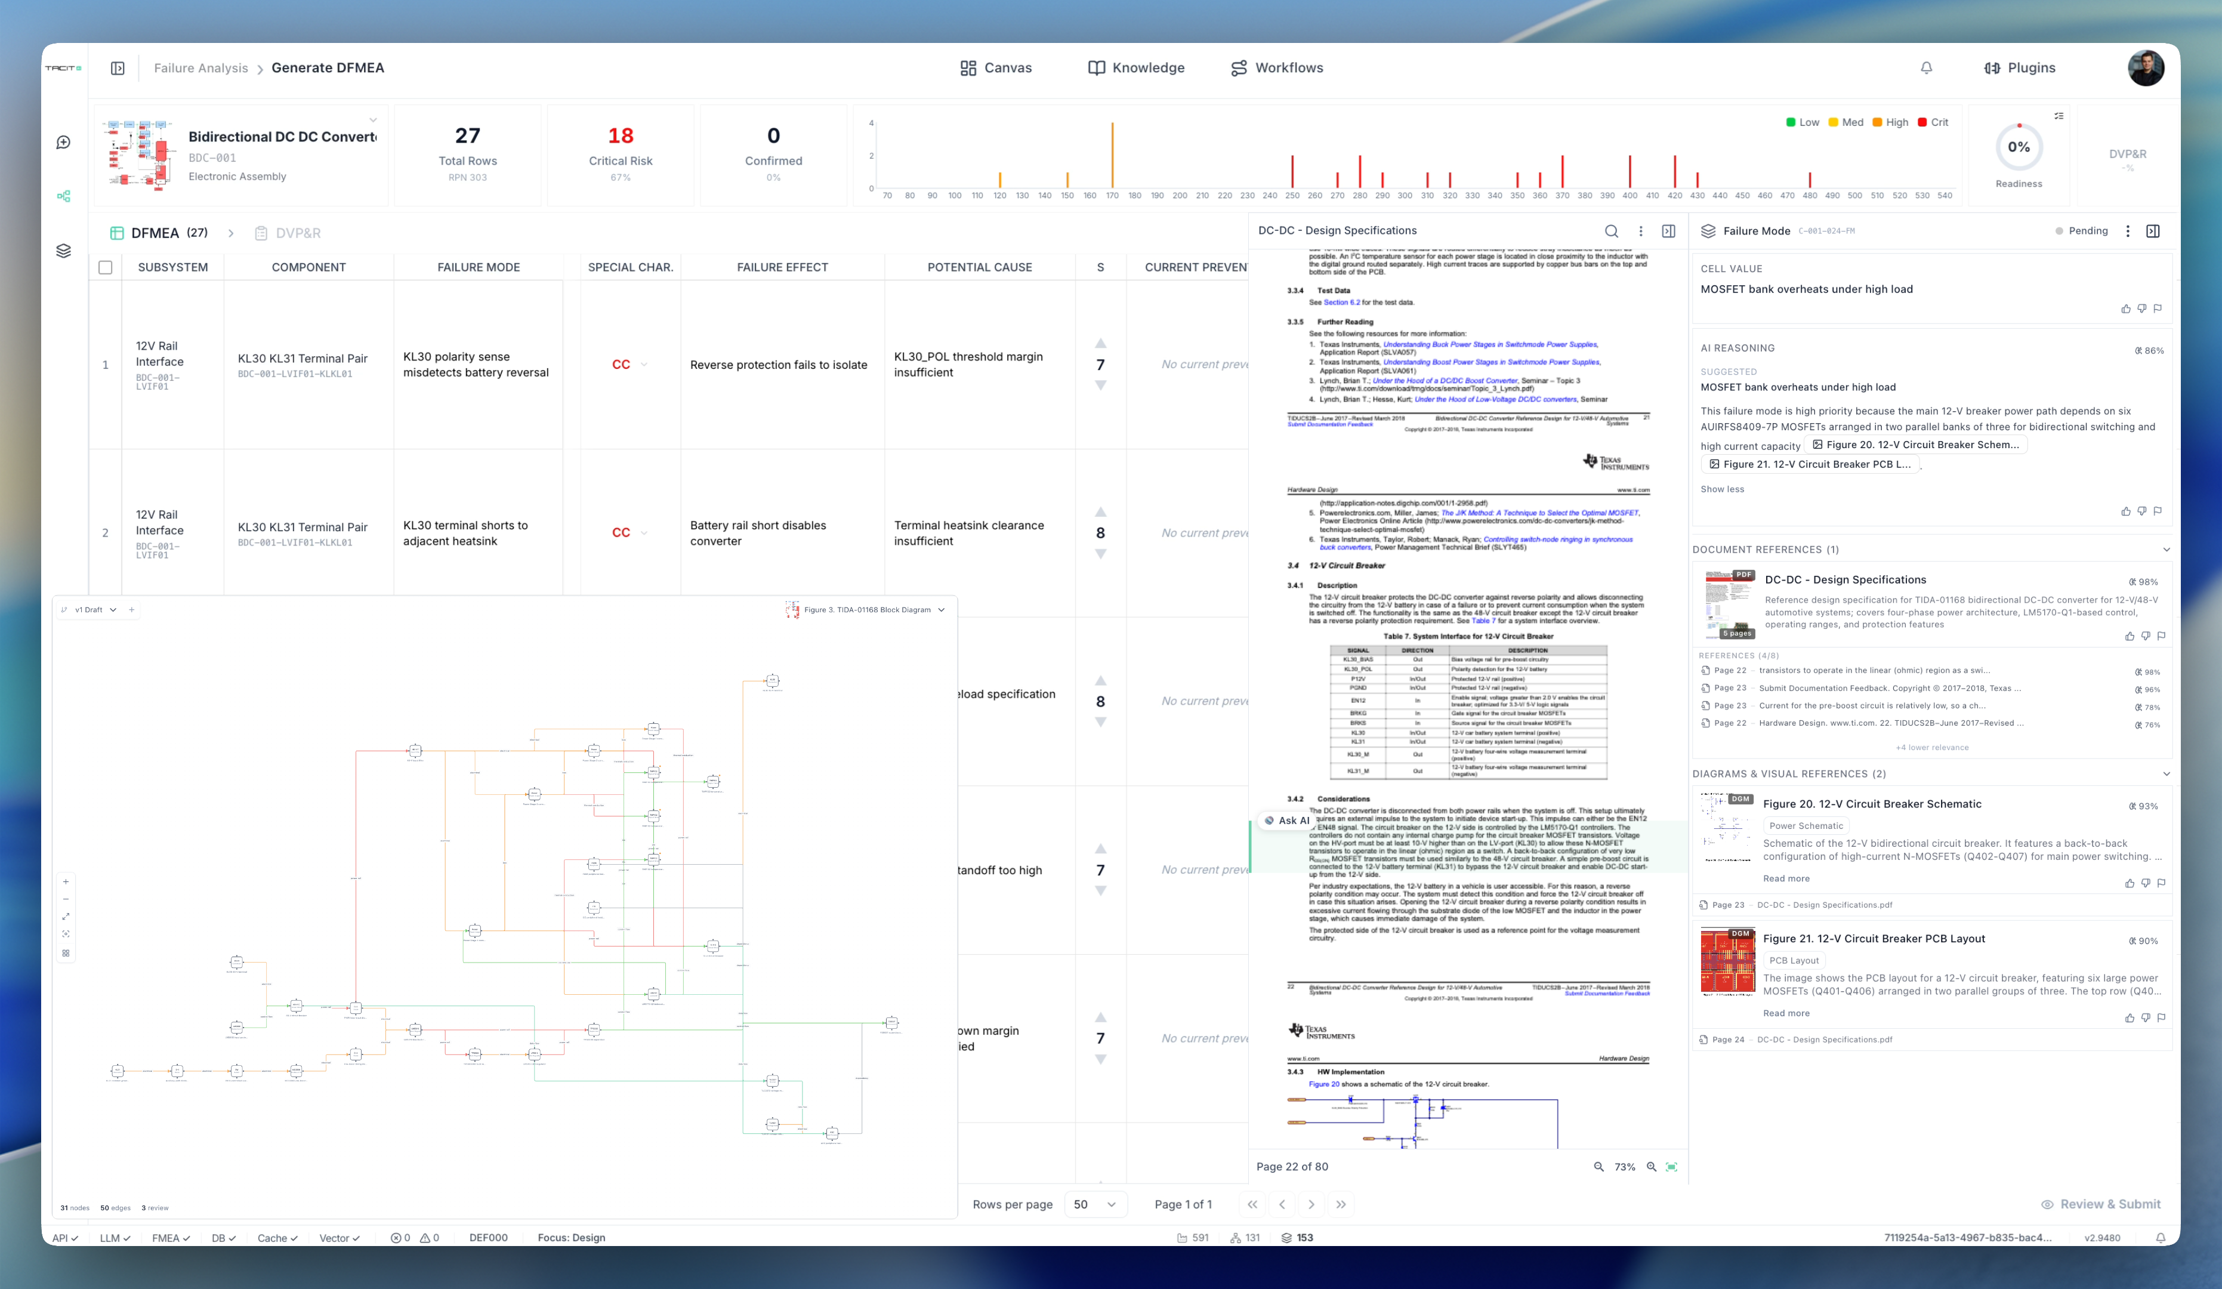The height and width of the screenshot is (1289, 2222).
Task: Toggle the Crit legend color in chart
Action: click(x=1922, y=122)
